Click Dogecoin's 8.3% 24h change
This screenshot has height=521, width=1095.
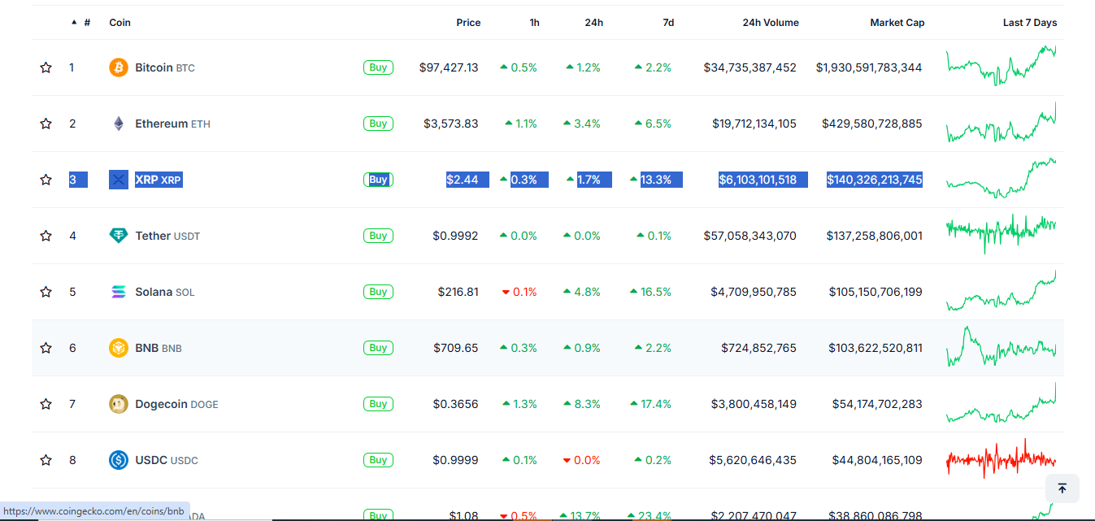(x=582, y=404)
